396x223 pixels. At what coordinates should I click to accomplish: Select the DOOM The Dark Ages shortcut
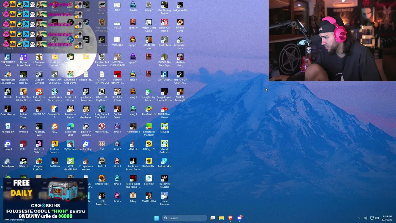click(164, 60)
